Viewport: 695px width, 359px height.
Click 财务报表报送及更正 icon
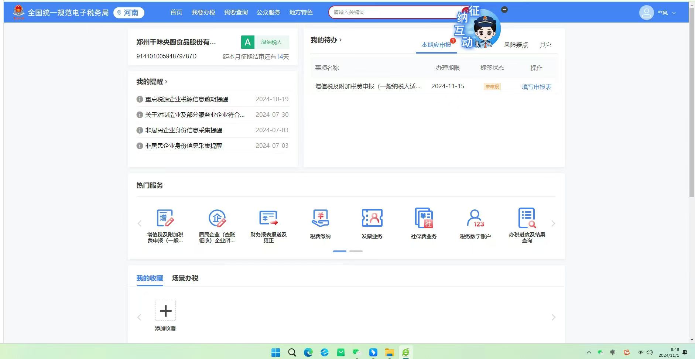coord(268,219)
